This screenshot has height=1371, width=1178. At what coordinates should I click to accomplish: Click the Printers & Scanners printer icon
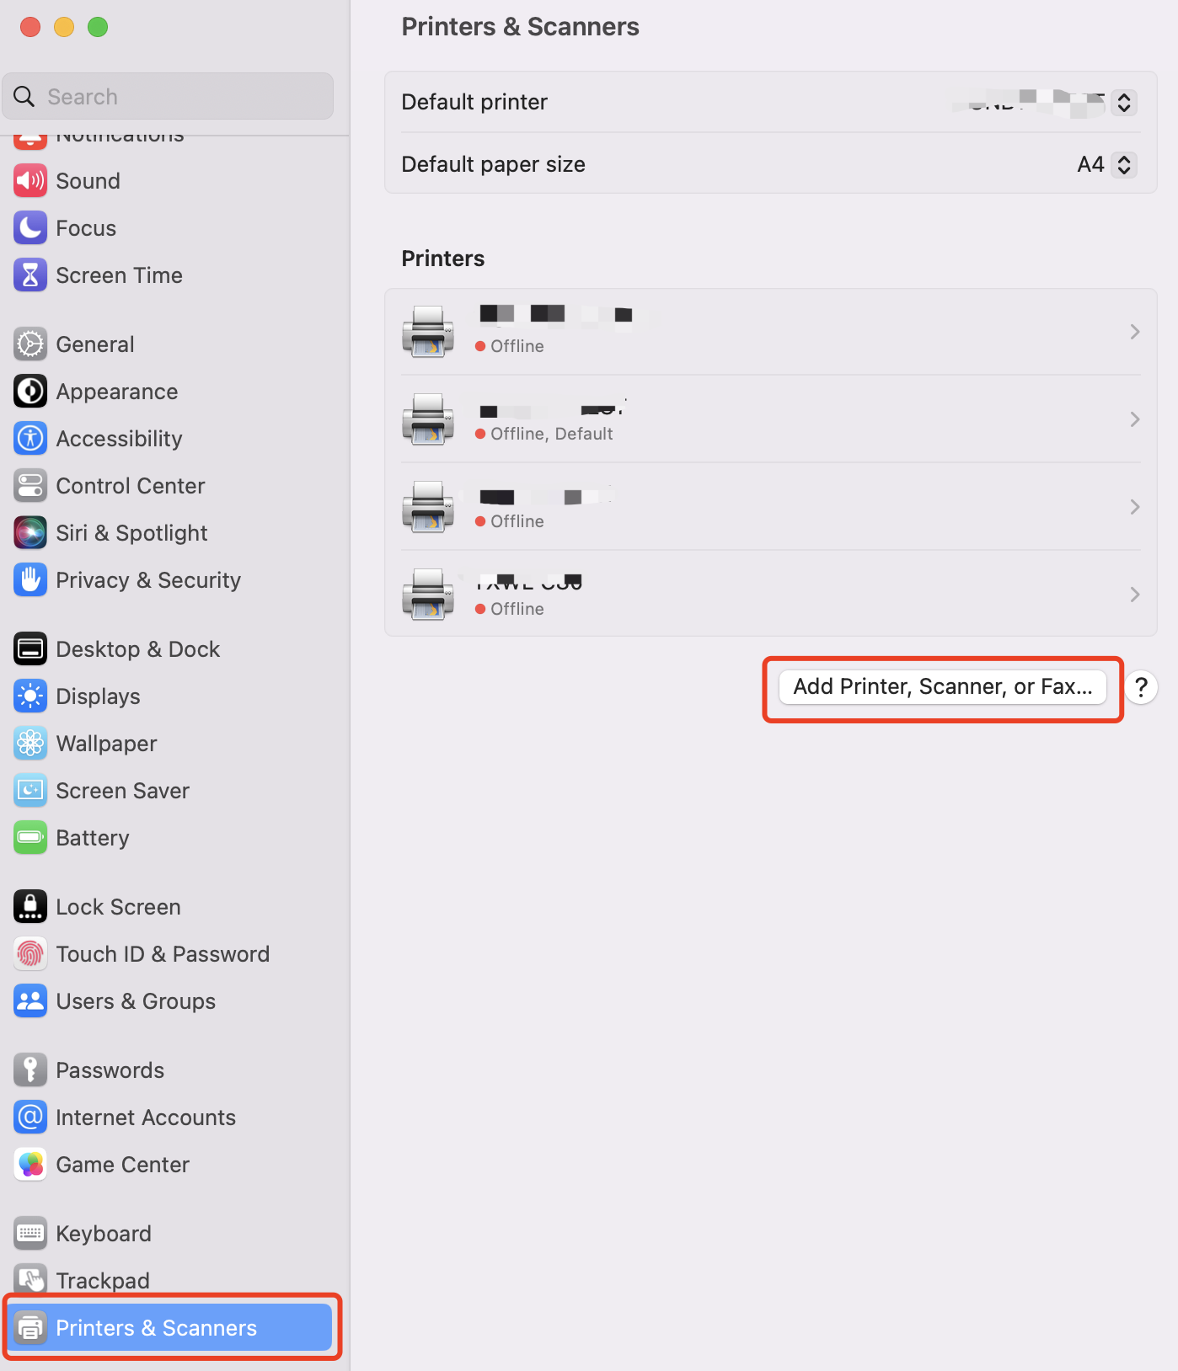[x=30, y=1328]
